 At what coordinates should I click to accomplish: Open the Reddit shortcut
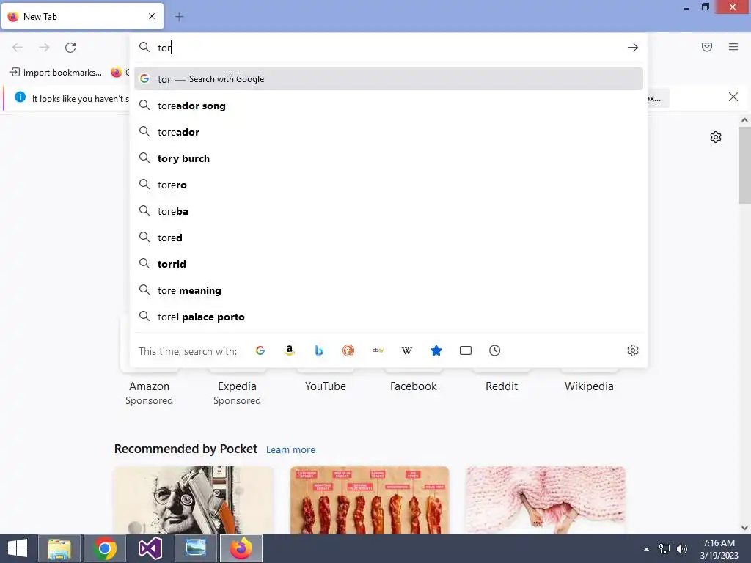pos(502,386)
